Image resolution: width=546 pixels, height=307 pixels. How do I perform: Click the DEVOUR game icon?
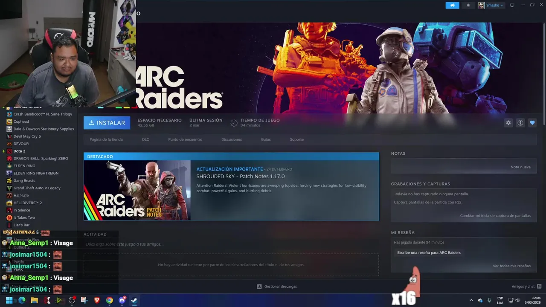(x=9, y=144)
